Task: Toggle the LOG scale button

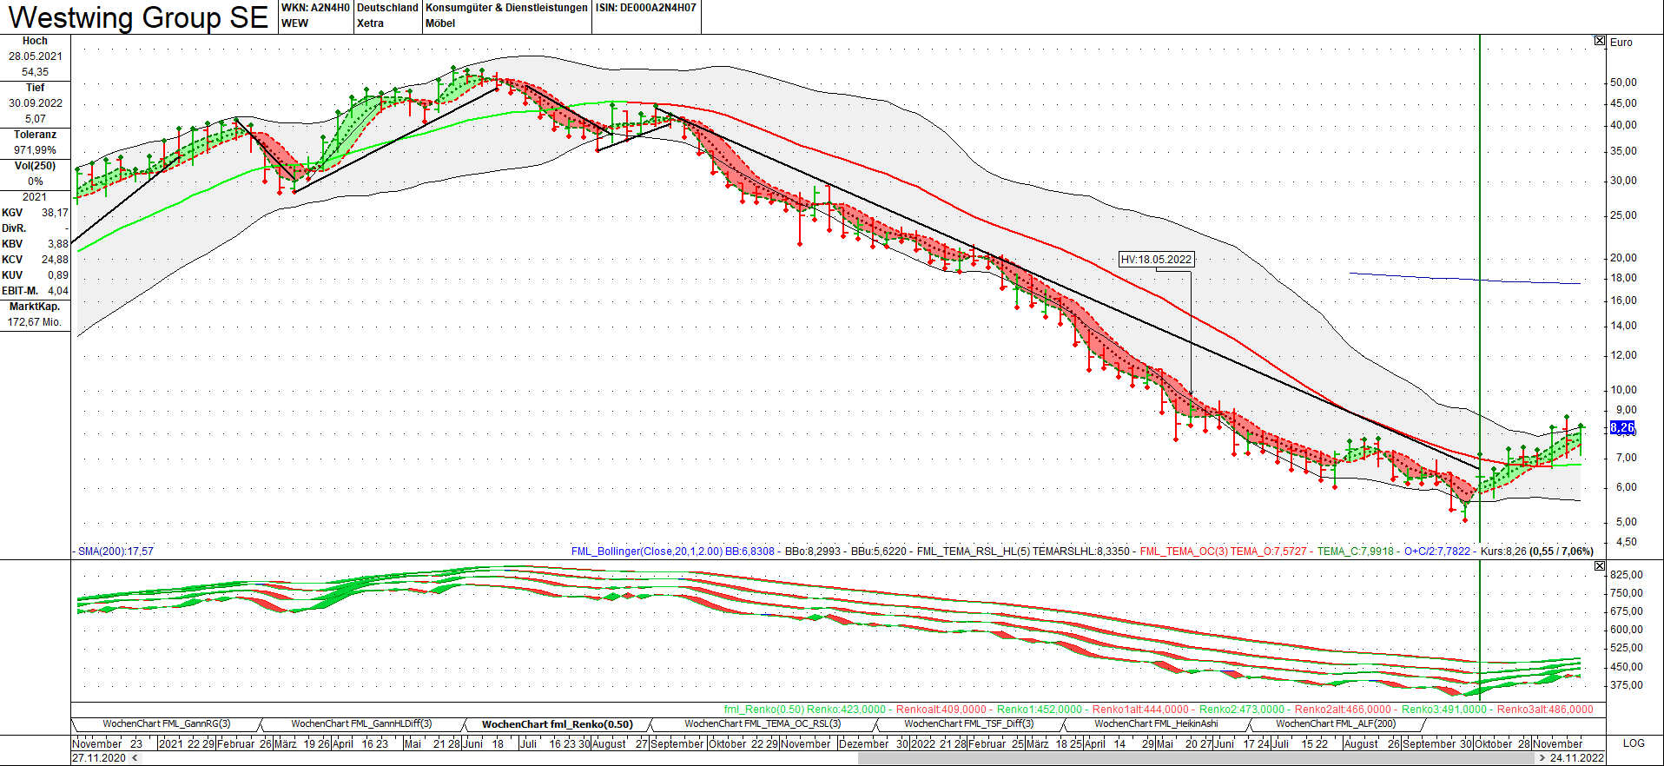Action: coord(1634,743)
